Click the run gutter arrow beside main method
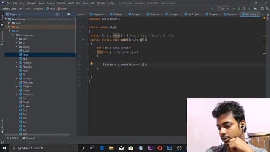The width and height of the screenshot is (270, 152). [x=83, y=39]
